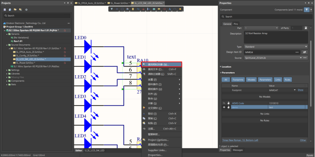Expand the Location section
Image resolution: width=315 pixels, height=157 pixels.
pyautogui.click(x=226, y=67)
